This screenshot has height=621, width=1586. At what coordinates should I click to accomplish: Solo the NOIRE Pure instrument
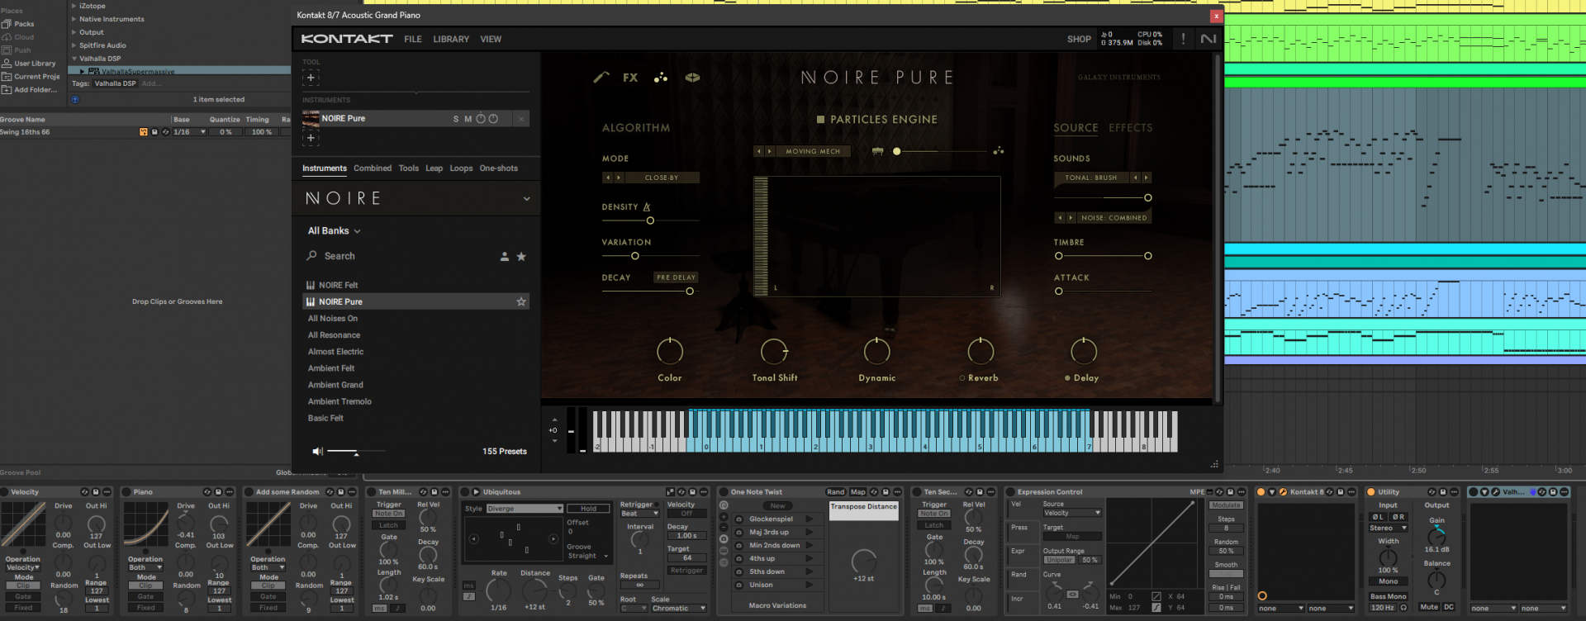pos(456,119)
